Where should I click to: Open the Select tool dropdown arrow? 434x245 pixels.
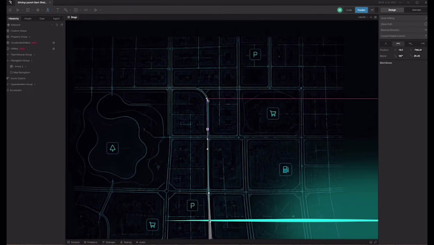(x=22, y=10)
